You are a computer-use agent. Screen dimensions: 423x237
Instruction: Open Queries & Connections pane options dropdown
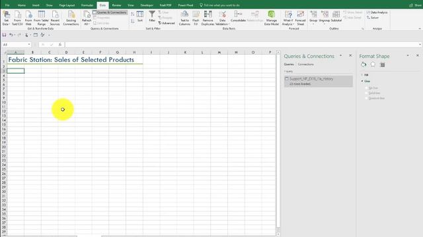pos(341,55)
